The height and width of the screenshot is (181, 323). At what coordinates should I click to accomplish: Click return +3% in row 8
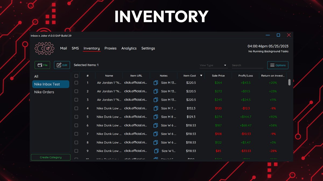[x=273, y=142]
